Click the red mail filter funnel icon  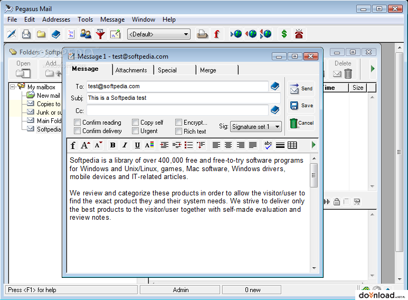tap(100, 34)
